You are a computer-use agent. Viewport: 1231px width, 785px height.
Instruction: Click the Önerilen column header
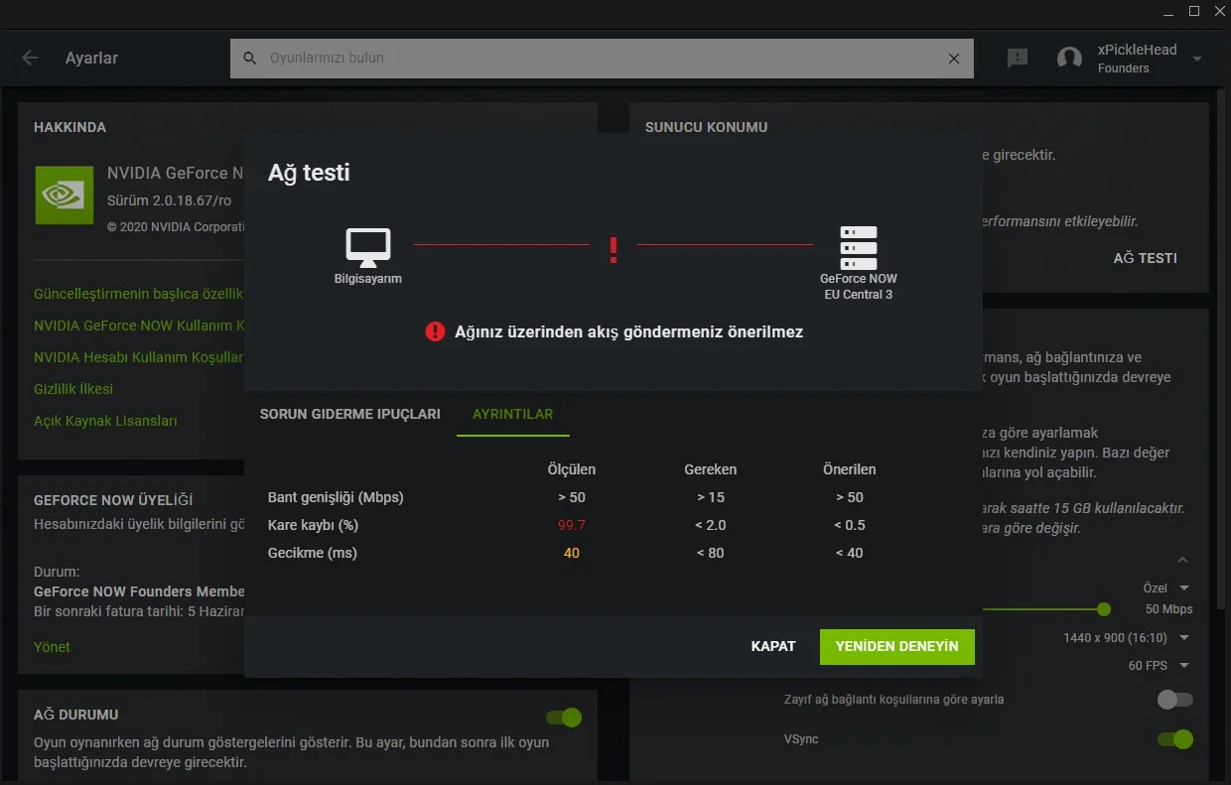850,469
